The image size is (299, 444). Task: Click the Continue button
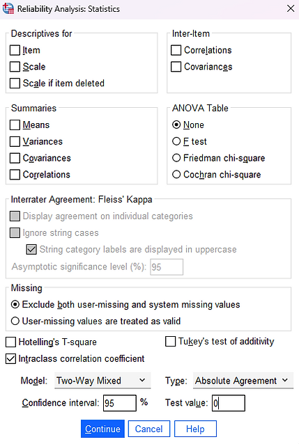pyautogui.click(x=102, y=429)
